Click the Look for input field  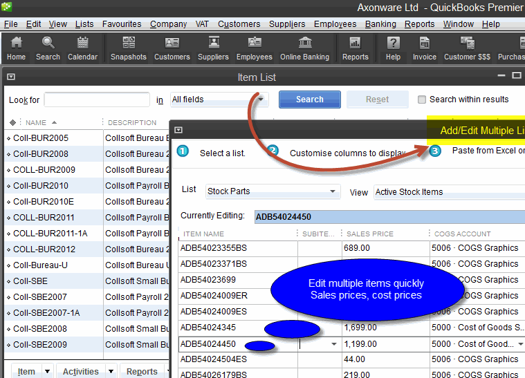tap(97, 100)
